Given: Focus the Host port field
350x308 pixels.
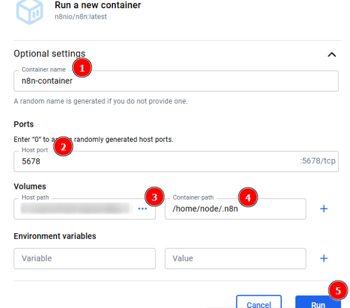Looking at the screenshot, I should (x=176, y=161).
